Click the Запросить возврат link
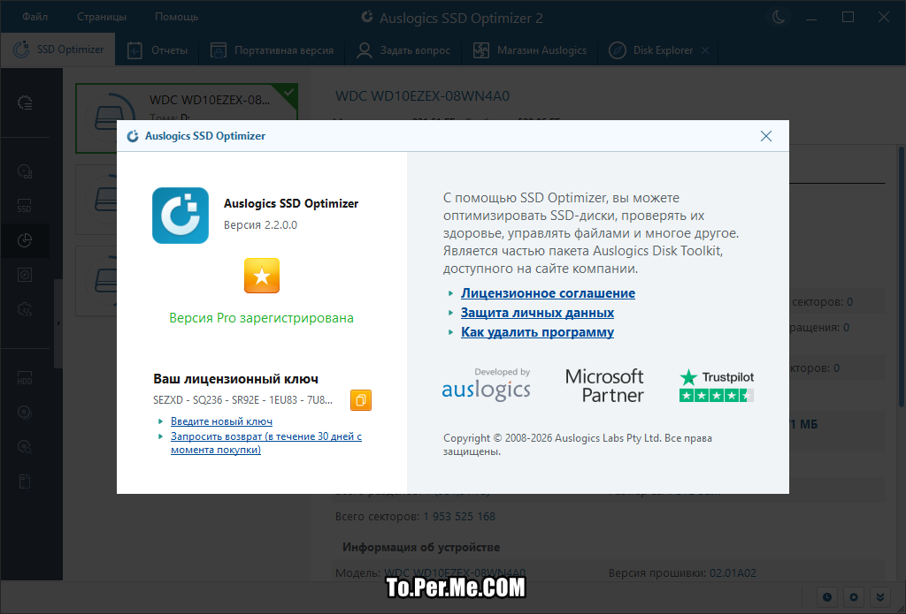Screen dimensions: 906x614 (266, 443)
